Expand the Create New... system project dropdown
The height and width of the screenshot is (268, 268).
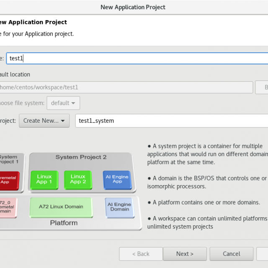coord(44,121)
